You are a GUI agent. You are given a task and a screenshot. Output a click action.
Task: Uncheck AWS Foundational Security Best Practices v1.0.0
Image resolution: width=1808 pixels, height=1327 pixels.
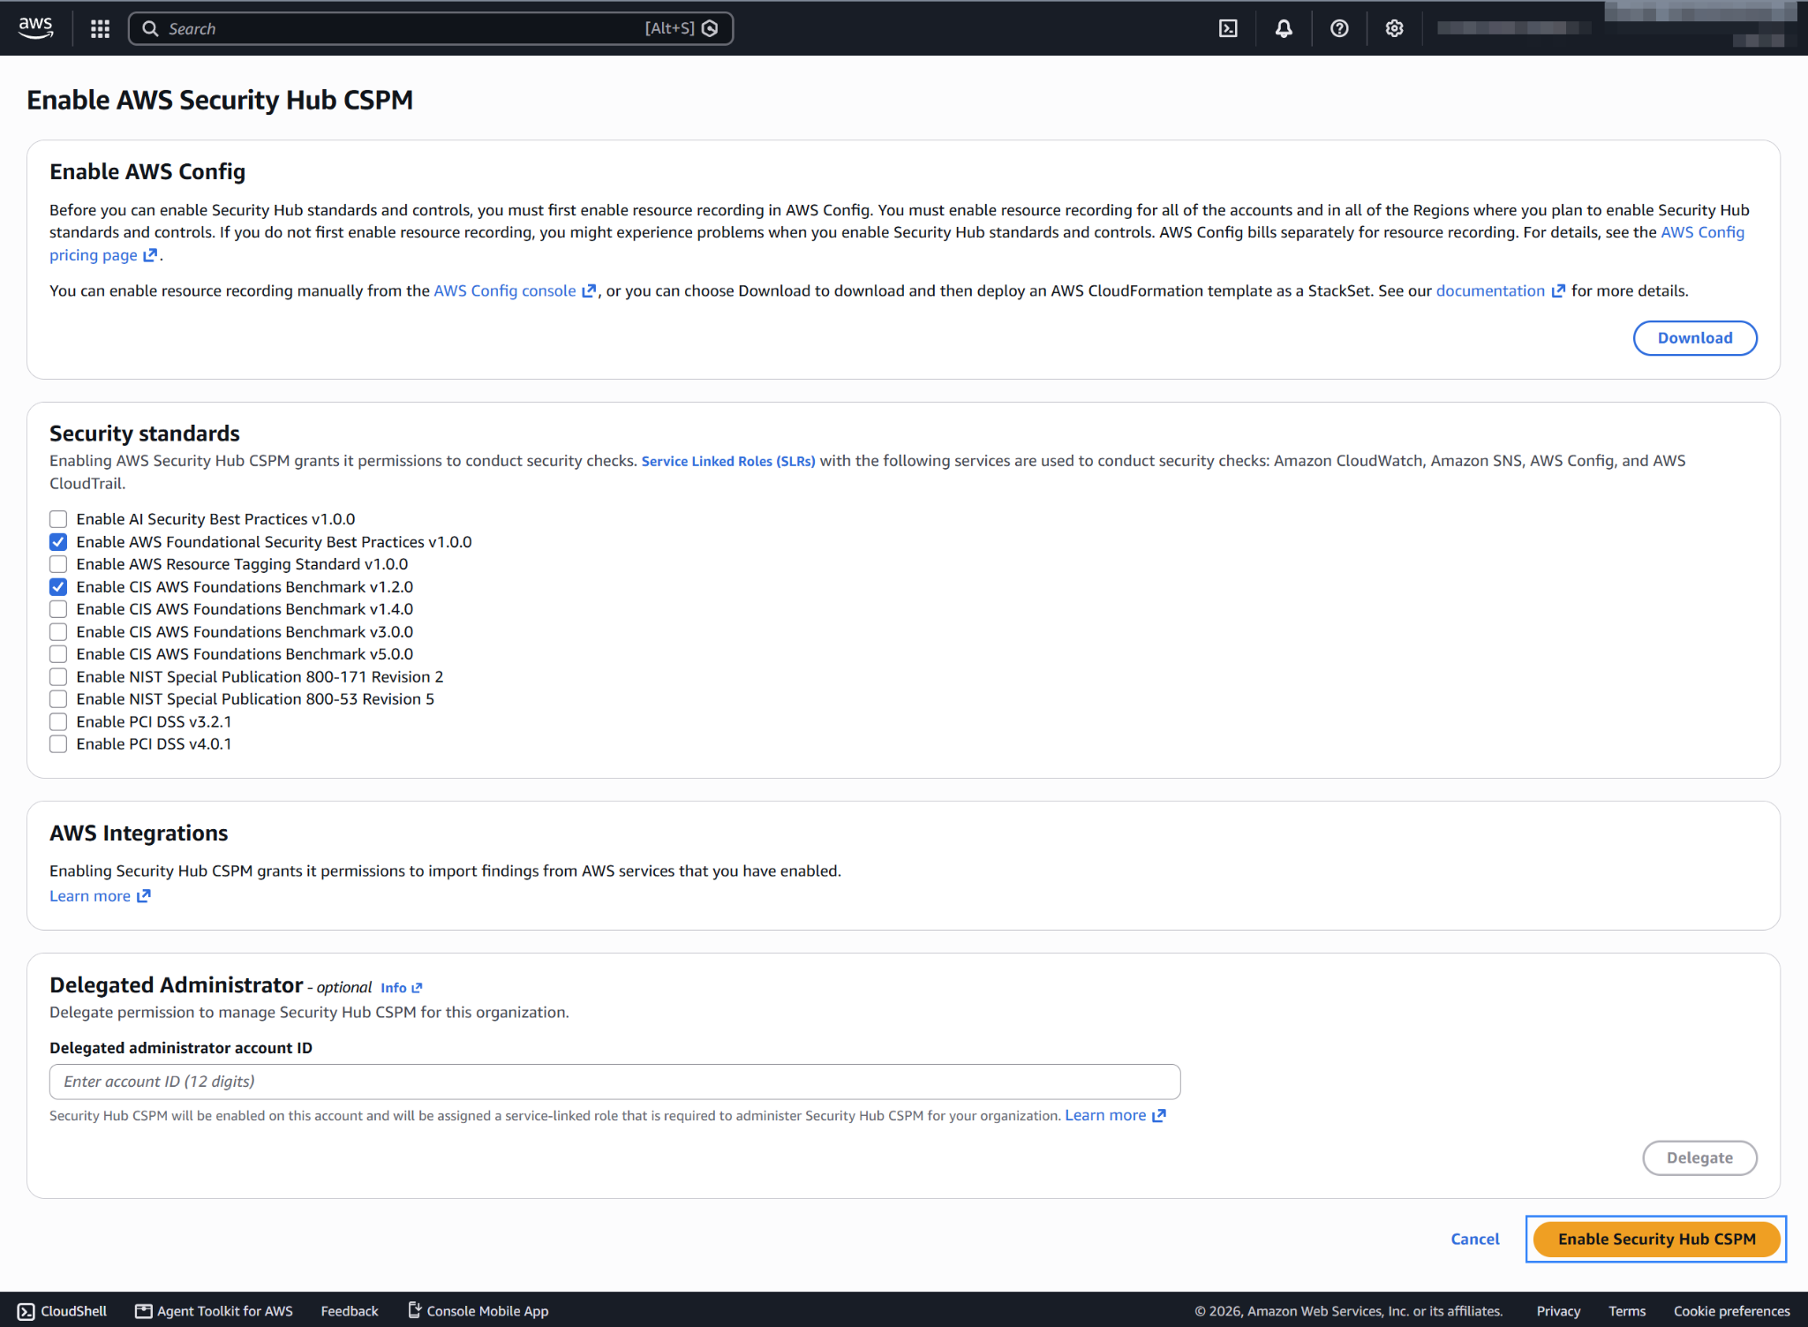tap(58, 542)
